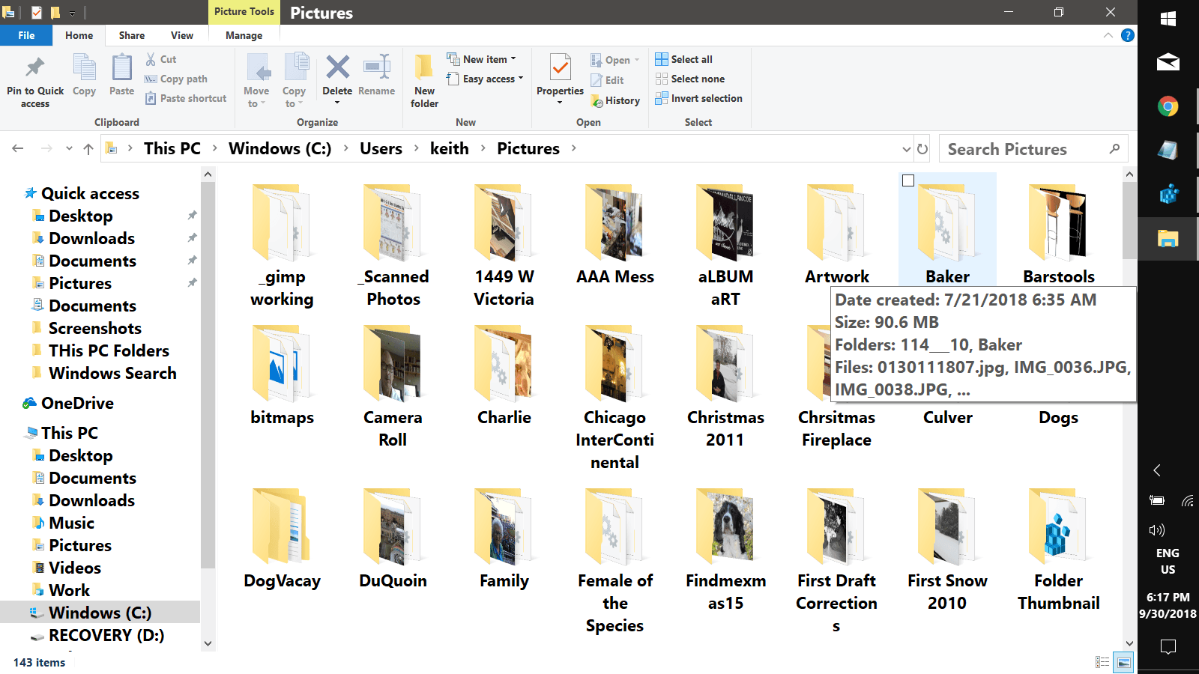The width and height of the screenshot is (1199, 674).
Task: Select the Findmexmas15 folder
Action: [725, 550]
